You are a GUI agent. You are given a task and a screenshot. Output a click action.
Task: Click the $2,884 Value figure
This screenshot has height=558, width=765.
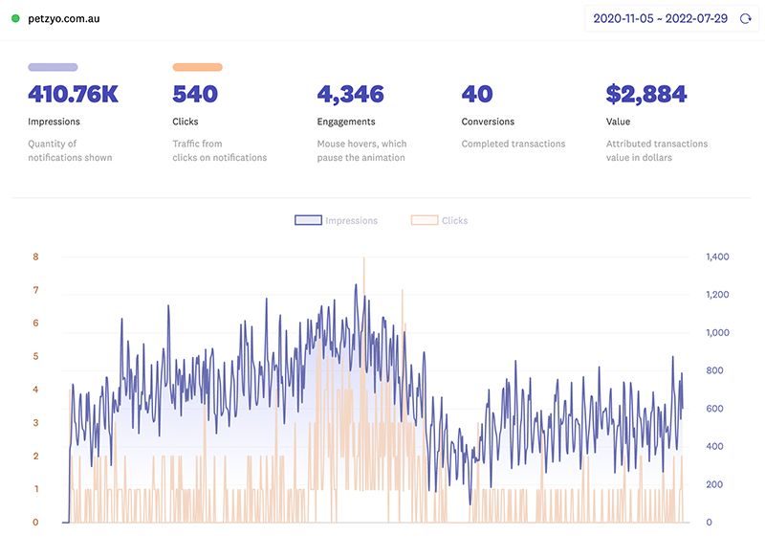point(646,95)
